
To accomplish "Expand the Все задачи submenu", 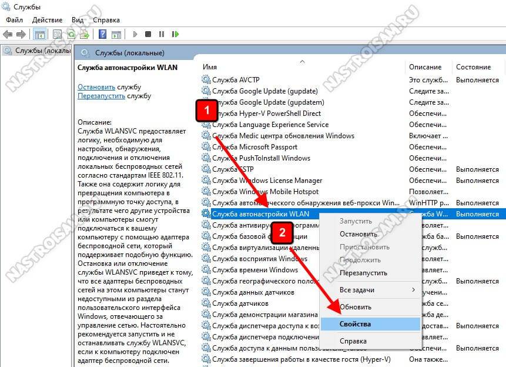I will [x=370, y=290].
